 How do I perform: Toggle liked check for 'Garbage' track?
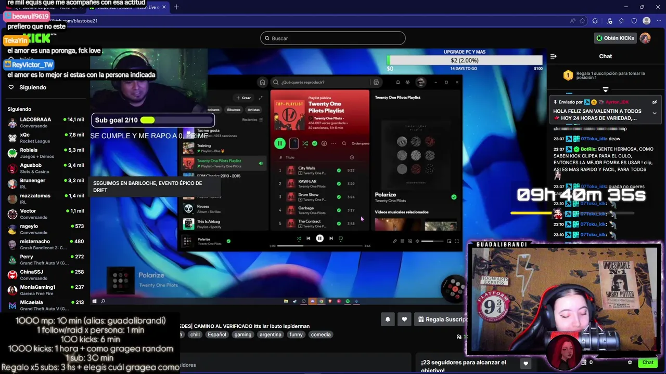coord(339,210)
